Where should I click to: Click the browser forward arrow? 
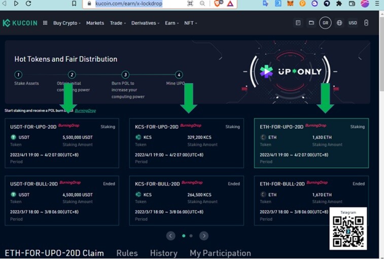pos(16,4)
